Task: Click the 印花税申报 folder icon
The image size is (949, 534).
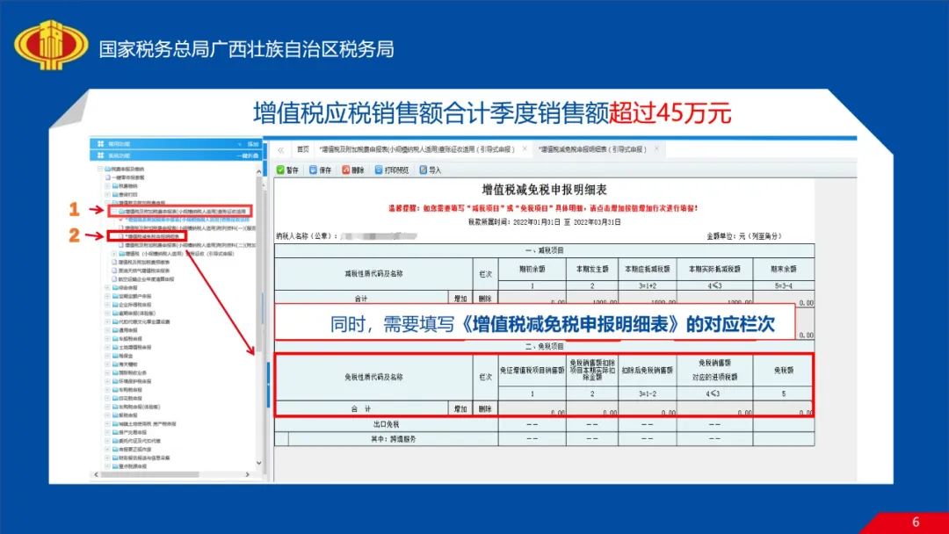Action: coord(115,399)
